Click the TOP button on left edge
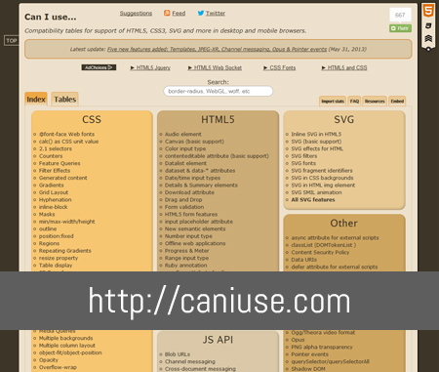 (12, 41)
